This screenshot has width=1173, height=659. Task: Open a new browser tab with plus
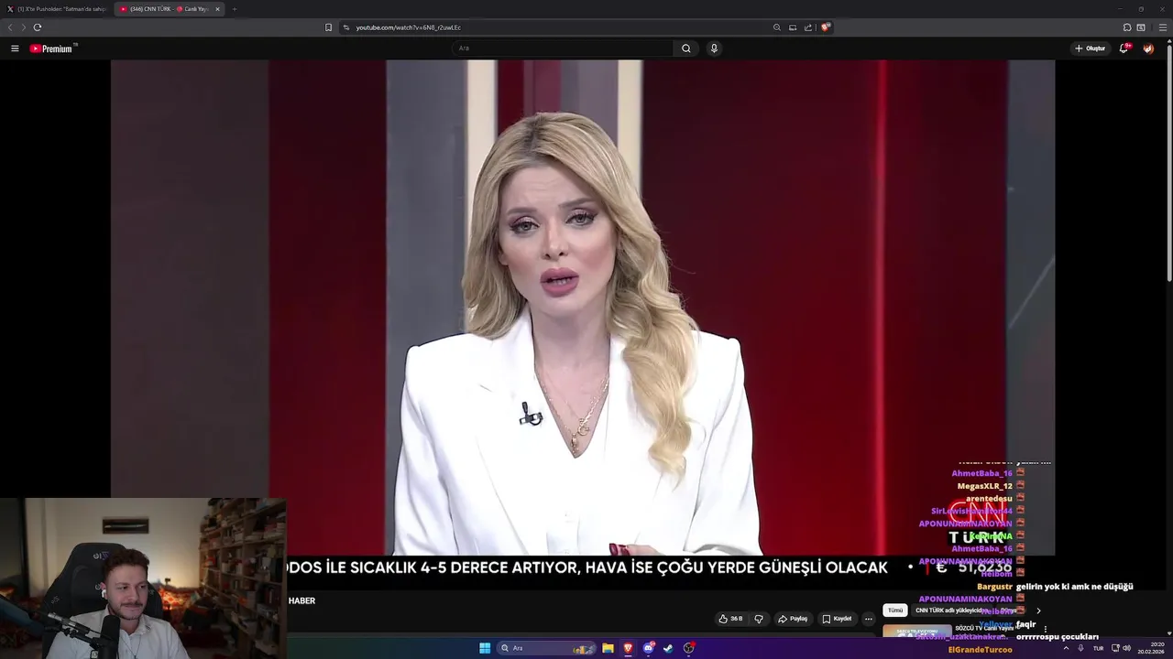click(234, 9)
